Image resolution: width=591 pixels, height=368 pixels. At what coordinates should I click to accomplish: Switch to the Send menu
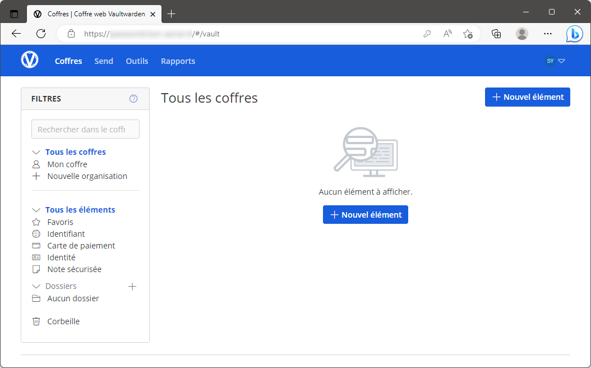pos(104,61)
